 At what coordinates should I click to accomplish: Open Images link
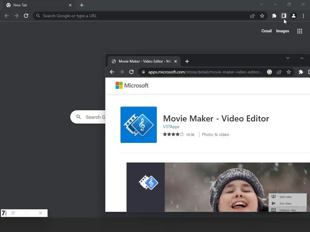click(x=282, y=31)
